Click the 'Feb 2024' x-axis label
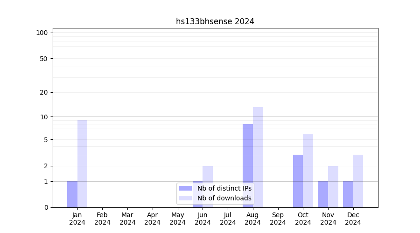Screen dimensions: 420x233 [102, 219]
